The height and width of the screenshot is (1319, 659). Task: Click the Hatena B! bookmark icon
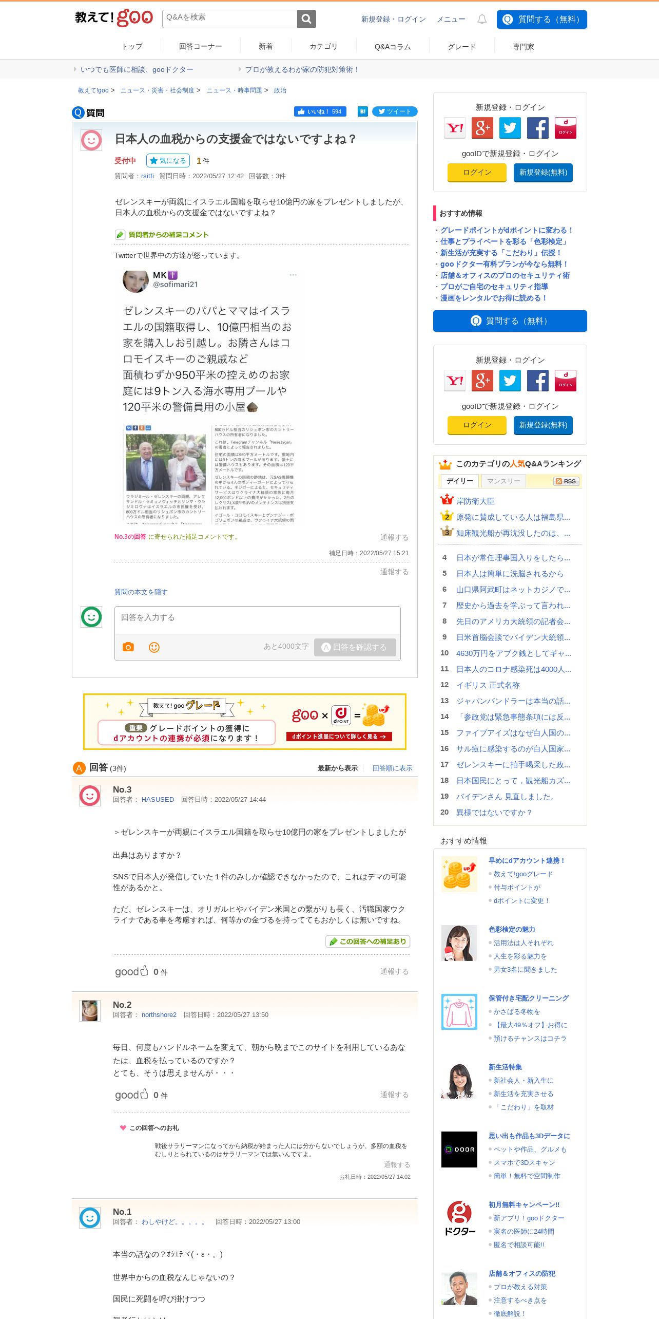[363, 111]
